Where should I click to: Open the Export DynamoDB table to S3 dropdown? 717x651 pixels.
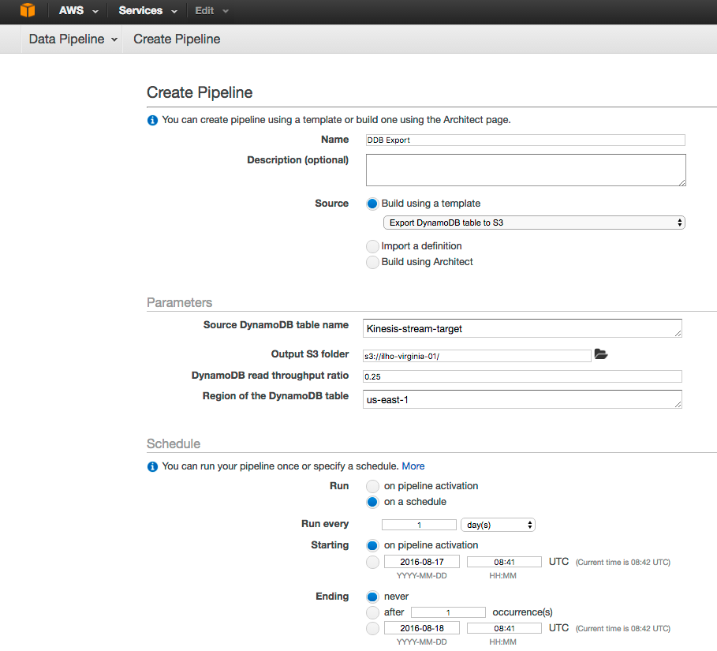tap(534, 223)
